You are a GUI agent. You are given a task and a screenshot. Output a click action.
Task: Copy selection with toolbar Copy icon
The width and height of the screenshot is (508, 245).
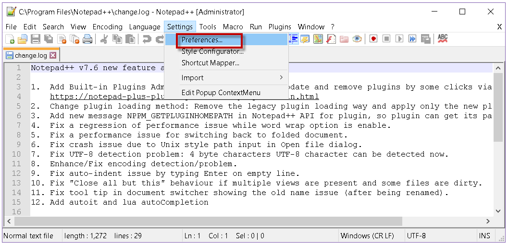tap(117, 39)
